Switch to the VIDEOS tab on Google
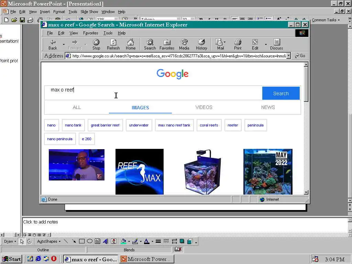The height and width of the screenshot is (264, 352). click(x=204, y=107)
